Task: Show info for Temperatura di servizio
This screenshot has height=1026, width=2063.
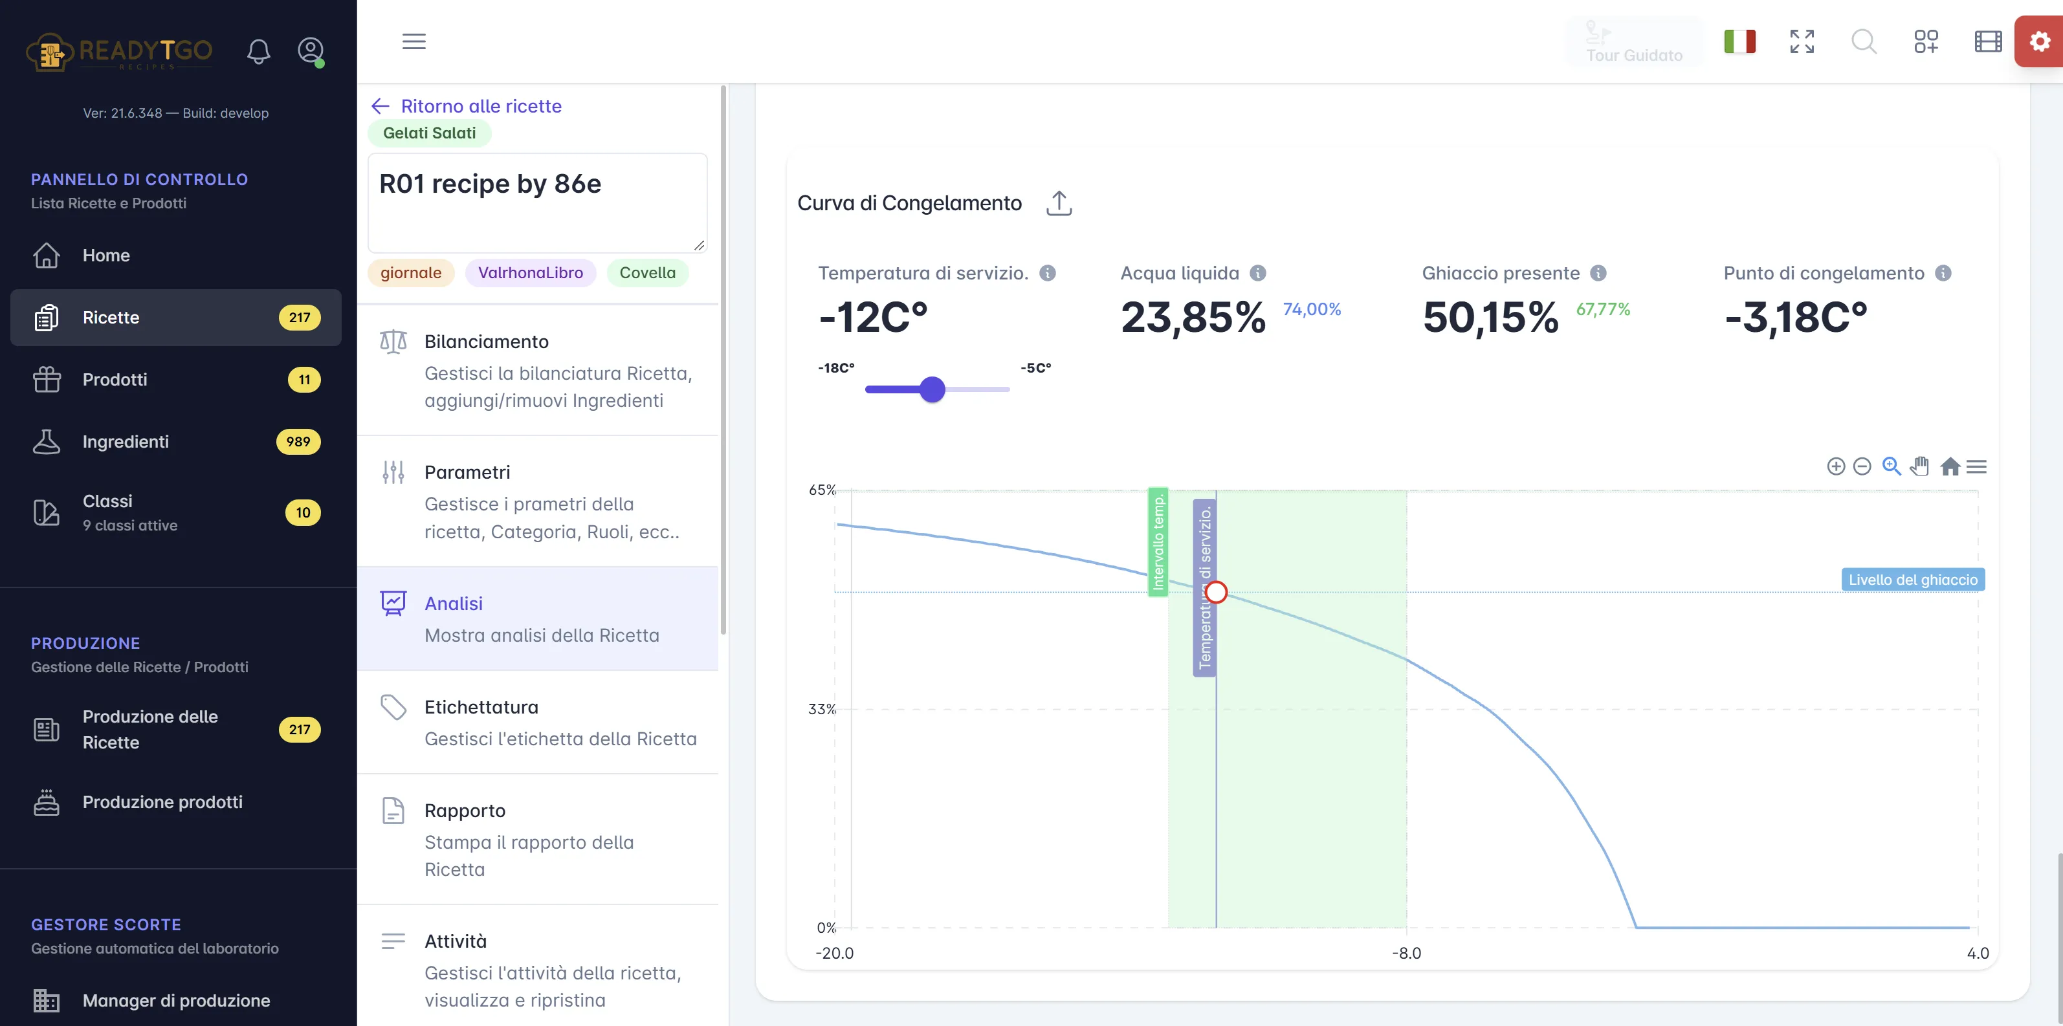Action: pos(1048,273)
